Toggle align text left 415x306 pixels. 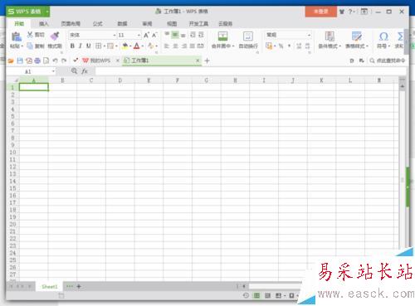point(167,46)
